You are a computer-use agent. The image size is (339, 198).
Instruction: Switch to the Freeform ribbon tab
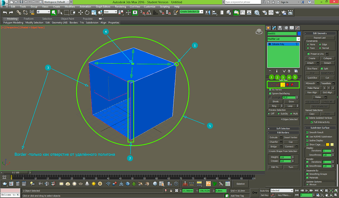[x=29, y=19]
